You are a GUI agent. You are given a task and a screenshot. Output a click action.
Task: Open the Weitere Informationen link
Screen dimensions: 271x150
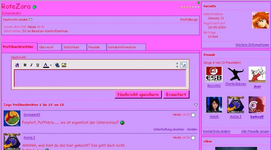(x=252, y=45)
